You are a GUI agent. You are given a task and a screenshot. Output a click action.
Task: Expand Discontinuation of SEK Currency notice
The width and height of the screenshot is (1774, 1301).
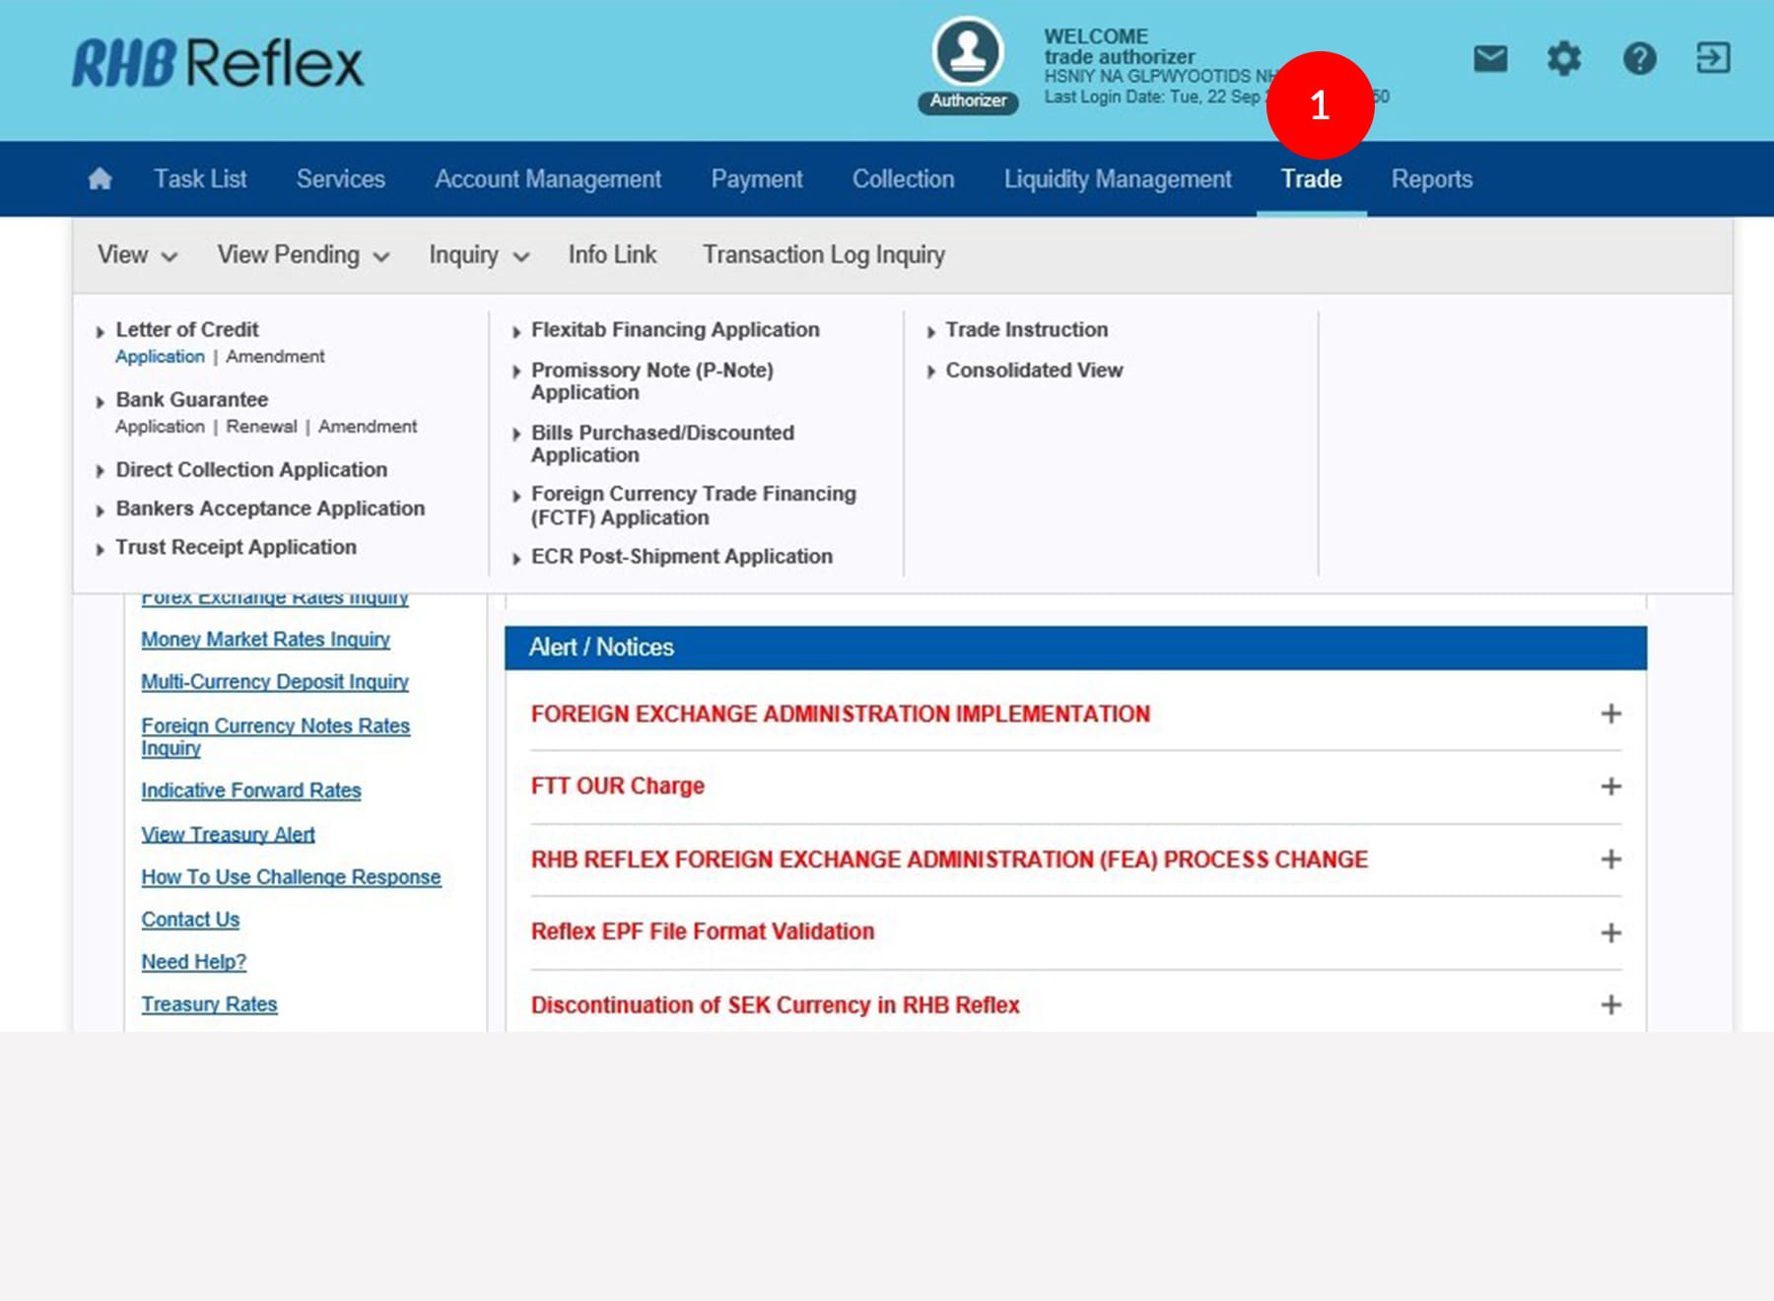(x=1610, y=1005)
